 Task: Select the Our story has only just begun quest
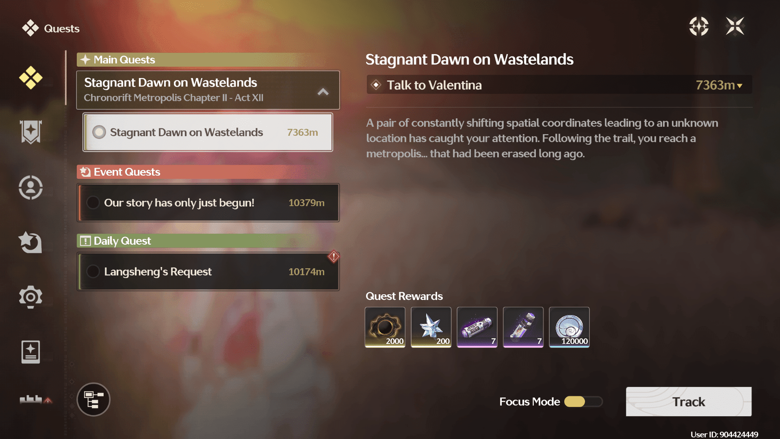coord(208,202)
